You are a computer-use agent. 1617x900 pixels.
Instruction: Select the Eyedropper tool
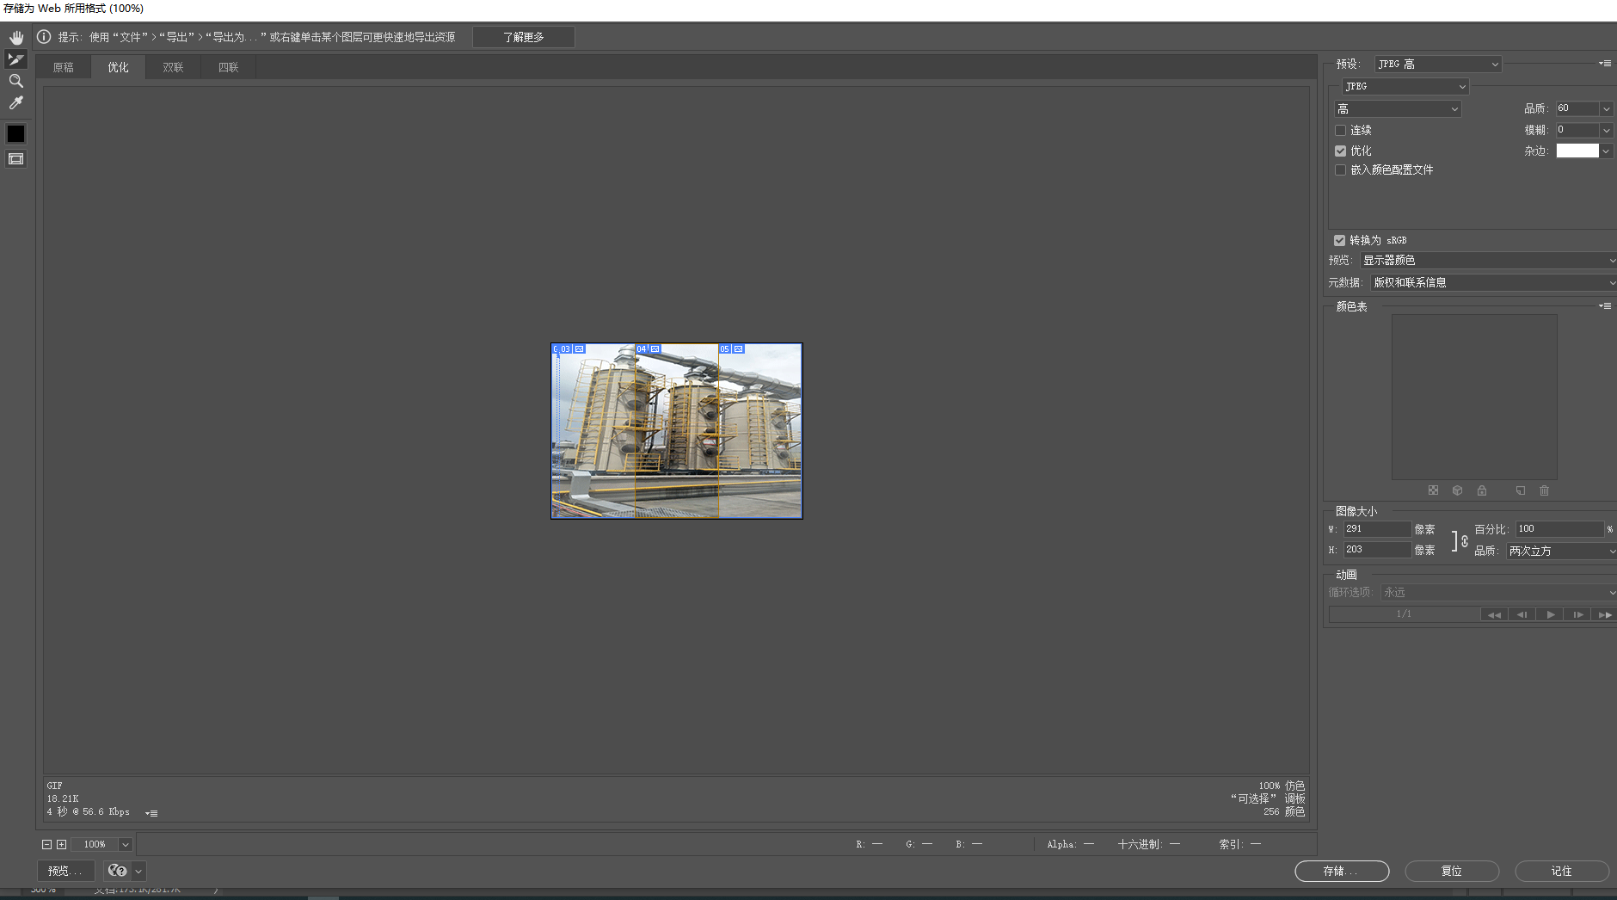15,102
